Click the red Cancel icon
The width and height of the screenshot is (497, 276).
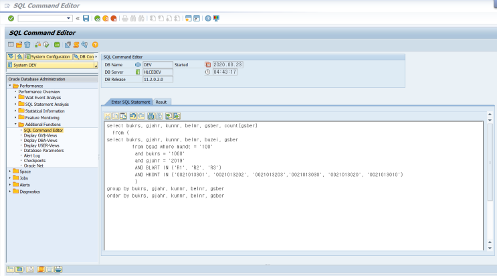click(x=113, y=18)
